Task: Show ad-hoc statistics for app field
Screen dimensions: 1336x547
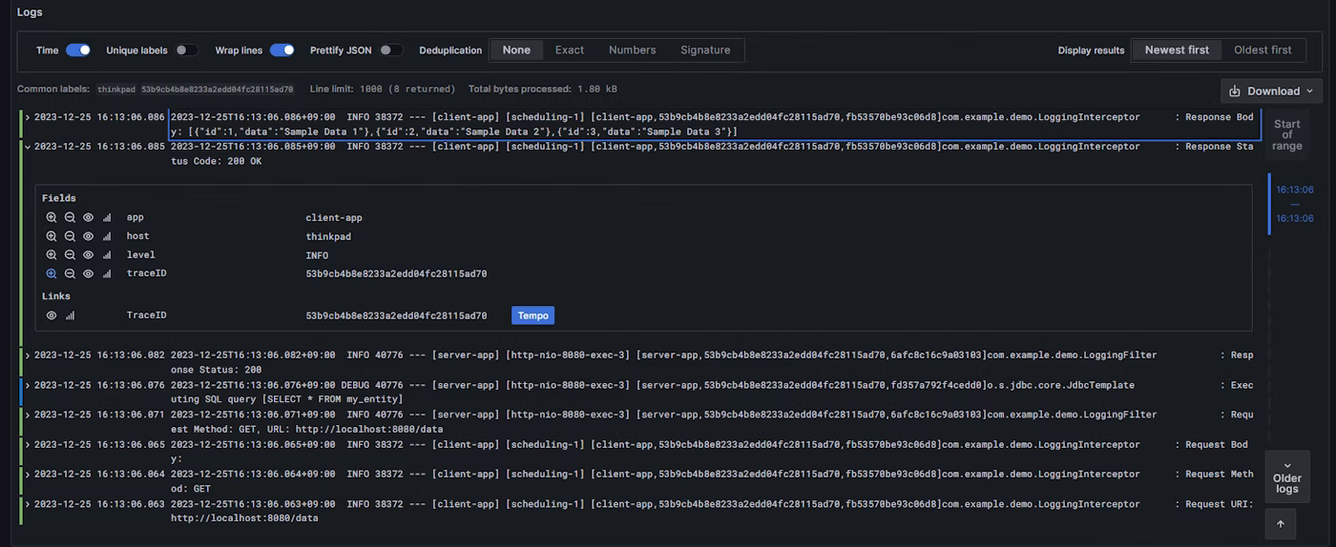Action: coord(107,217)
